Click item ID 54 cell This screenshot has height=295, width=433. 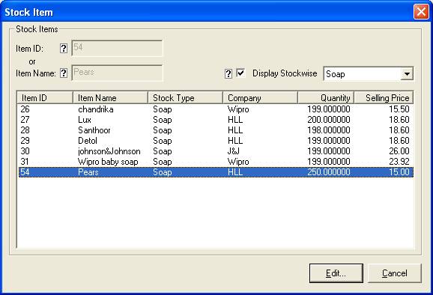pos(25,172)
